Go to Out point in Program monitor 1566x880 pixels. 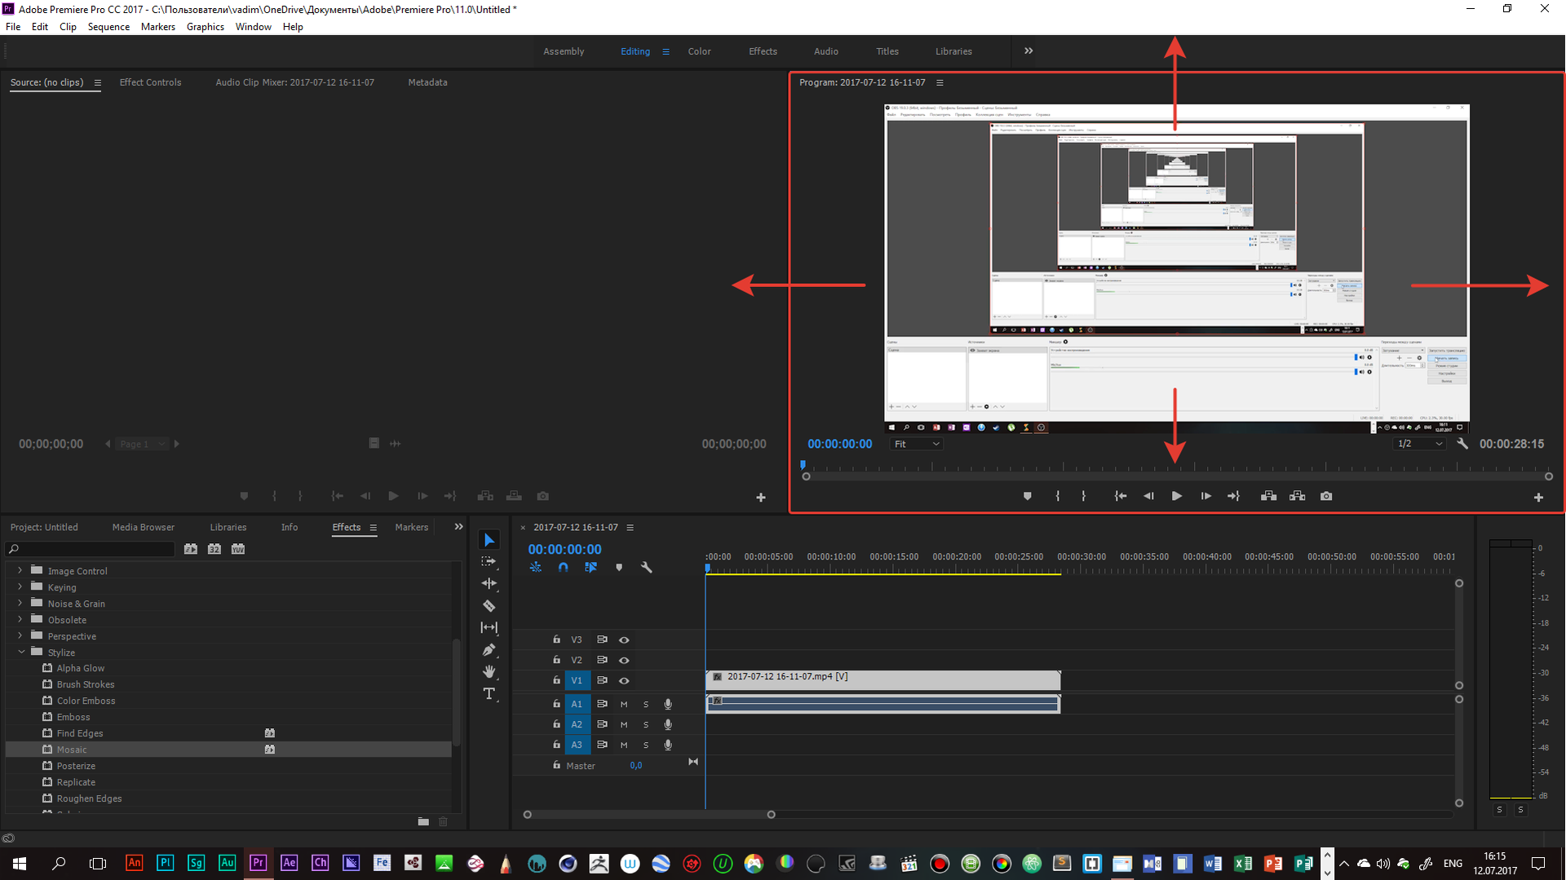(1233, 496)
